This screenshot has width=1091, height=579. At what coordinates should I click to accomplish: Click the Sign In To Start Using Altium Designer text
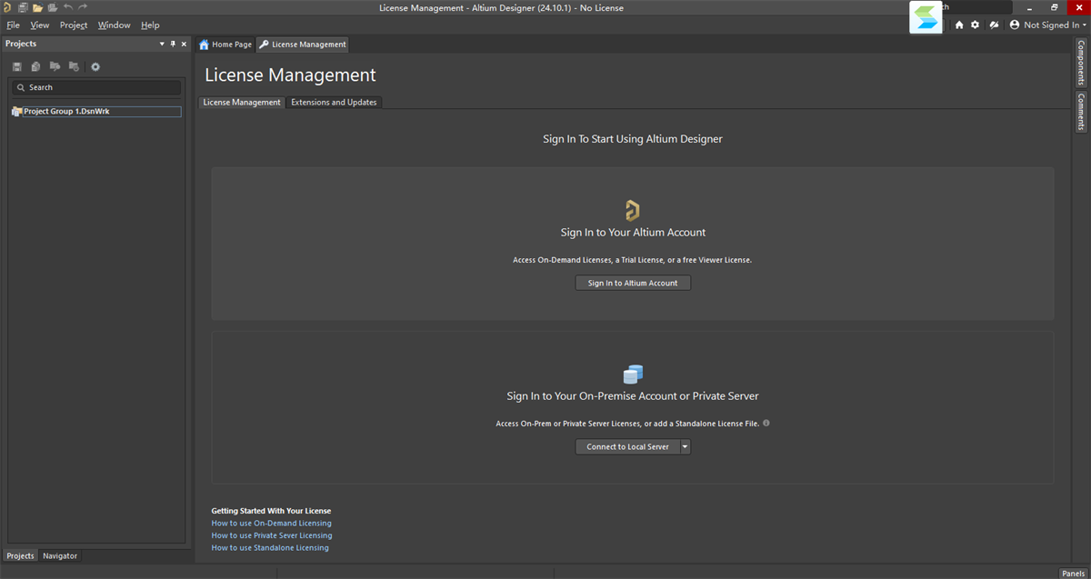(x=633, y=139)
